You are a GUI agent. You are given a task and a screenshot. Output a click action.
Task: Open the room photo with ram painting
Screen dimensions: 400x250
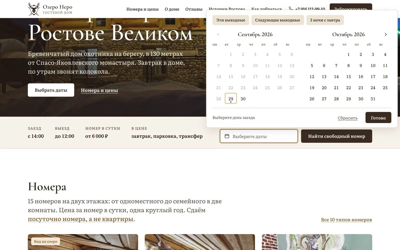tap(317, 242)
